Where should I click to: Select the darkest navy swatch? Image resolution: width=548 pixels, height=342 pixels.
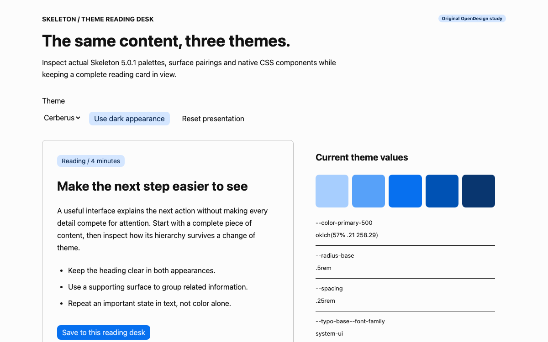pyautogui.click(x=479, y=191)
